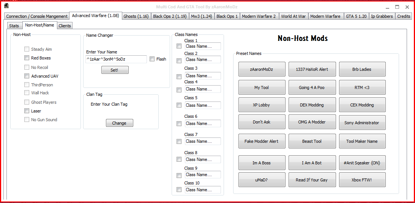Check the Class 1 checkbox
415x203 pixels.
179,46
